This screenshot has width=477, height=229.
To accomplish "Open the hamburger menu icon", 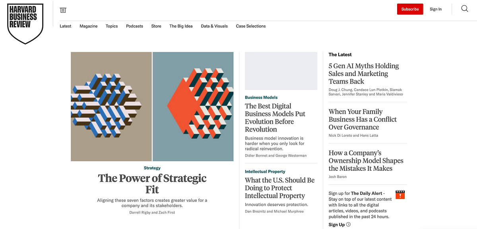I will pos(63,10).
